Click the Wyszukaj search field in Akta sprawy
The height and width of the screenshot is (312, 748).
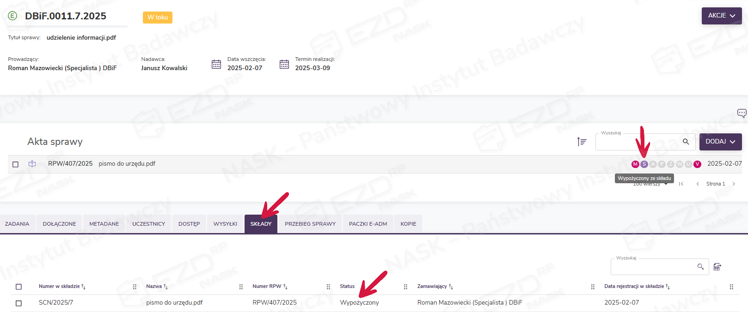pyautogui.click(x=638, y=142)
